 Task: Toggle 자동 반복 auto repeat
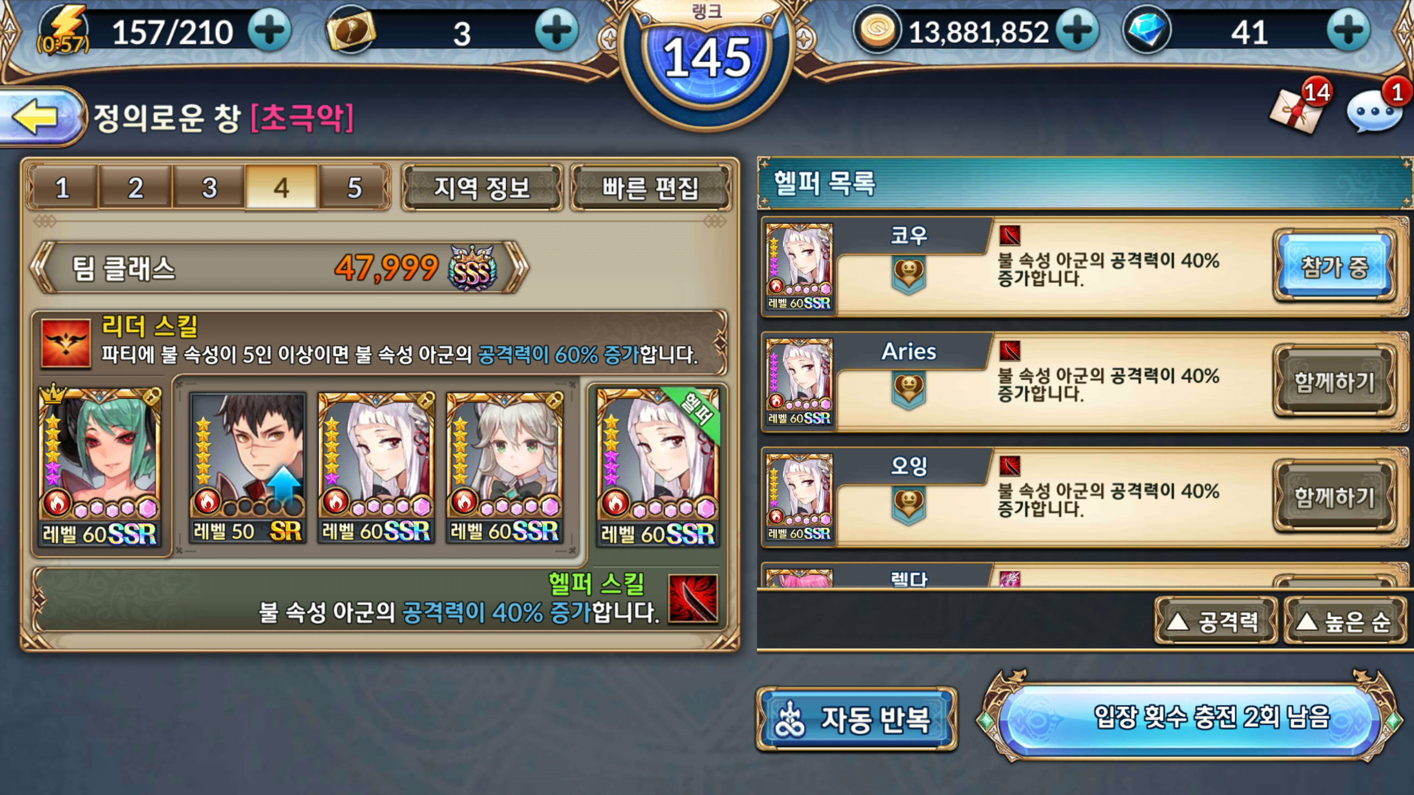pos(857,719)
